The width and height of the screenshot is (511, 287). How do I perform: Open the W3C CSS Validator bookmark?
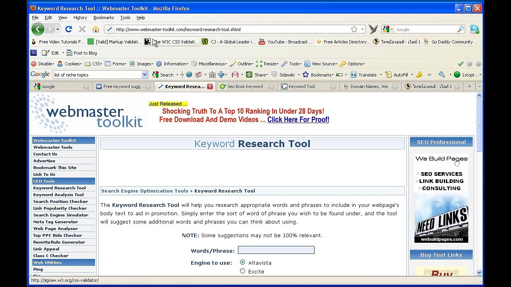171,41
